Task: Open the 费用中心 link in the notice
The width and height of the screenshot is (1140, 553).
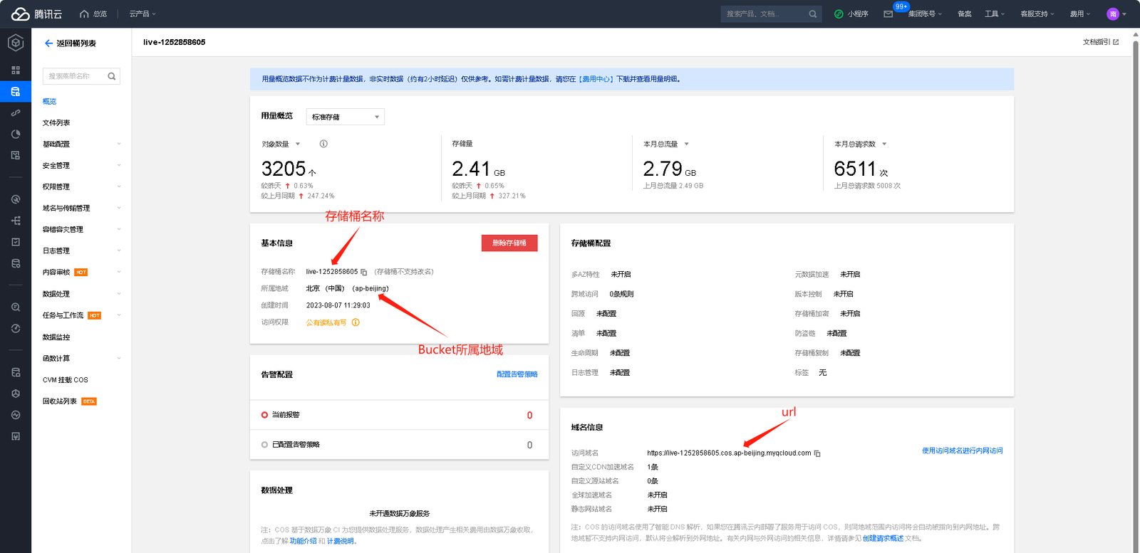Action: 596,79
